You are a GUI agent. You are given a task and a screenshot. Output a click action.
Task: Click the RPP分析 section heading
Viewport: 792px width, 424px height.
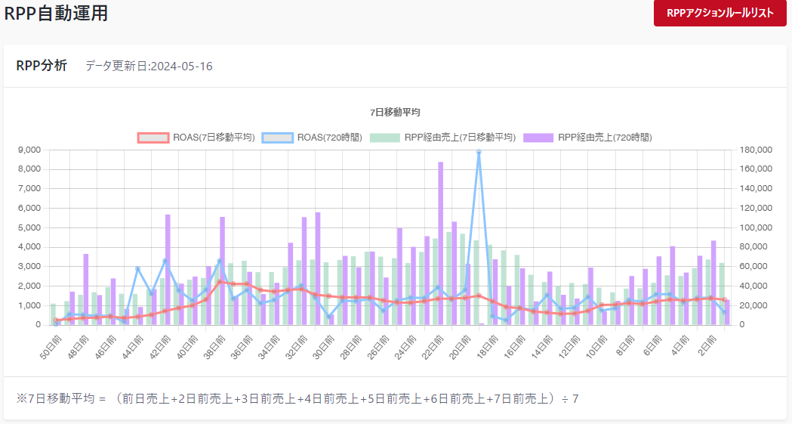click(x=42, y=66)
